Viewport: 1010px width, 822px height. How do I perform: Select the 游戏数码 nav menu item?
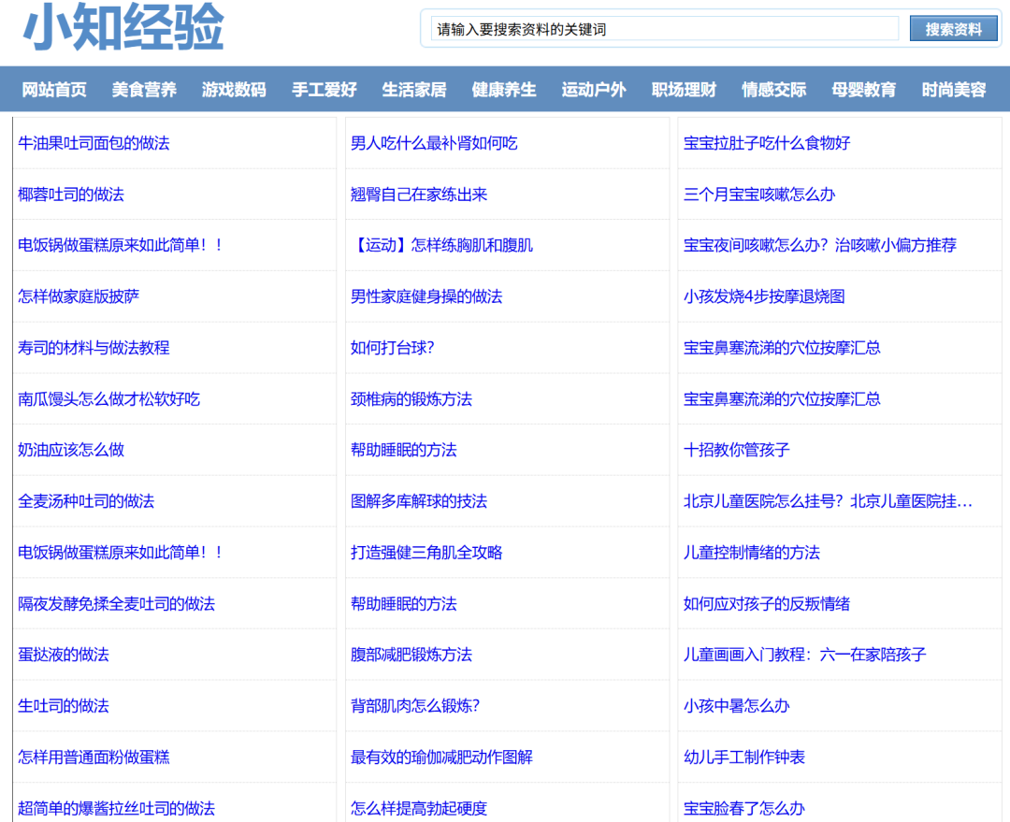point(234,90)
